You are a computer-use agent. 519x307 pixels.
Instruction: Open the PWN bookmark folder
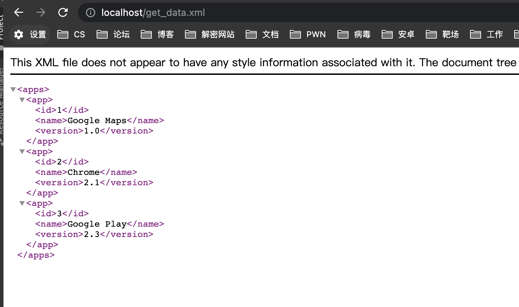click(x=308, y=34)
